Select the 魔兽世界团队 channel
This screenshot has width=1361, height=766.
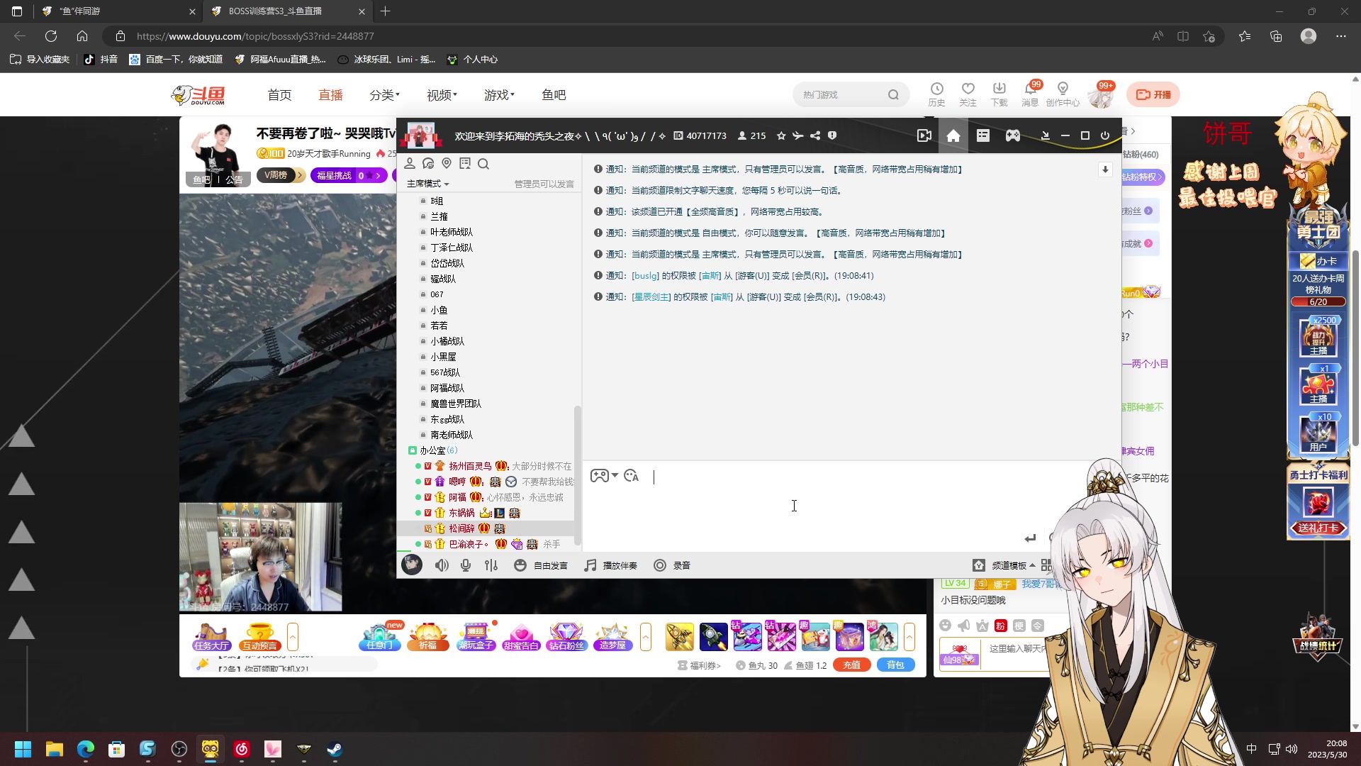(x=456, y=404)
